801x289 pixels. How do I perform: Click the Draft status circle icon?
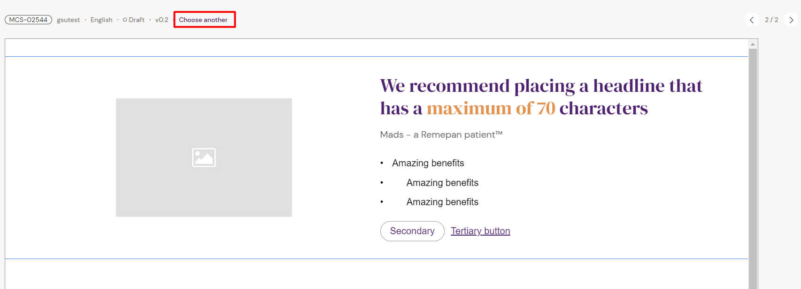click(125, 20)
